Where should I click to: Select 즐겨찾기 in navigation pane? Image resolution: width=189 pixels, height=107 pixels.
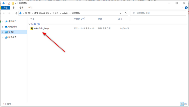coord(12,21)
